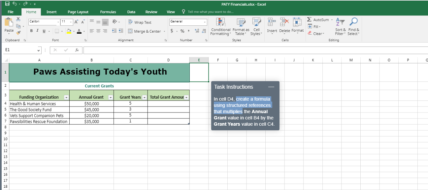Click the AutoSum button
Image resolution: width=428 pixels, height=190 pixels.
pyautogui.click(x=318, y=20)
